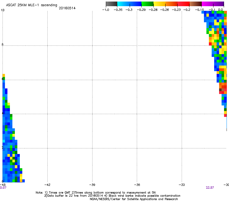Click the 'Times are GMT' note line
Viewport: 229px width, 201px height.
tap(96, 193)
